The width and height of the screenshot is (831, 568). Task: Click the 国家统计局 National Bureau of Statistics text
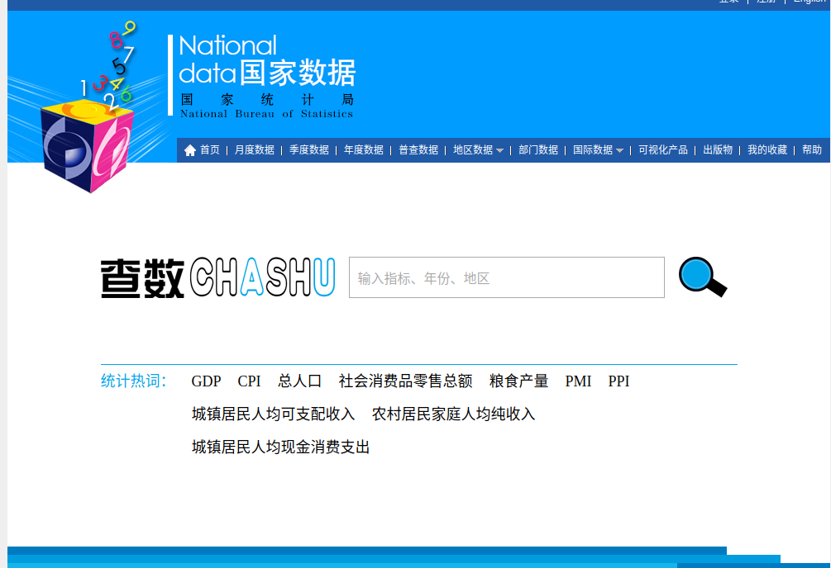266,106
